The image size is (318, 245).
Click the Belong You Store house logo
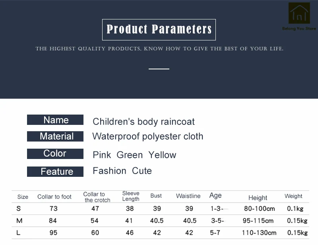299,13
